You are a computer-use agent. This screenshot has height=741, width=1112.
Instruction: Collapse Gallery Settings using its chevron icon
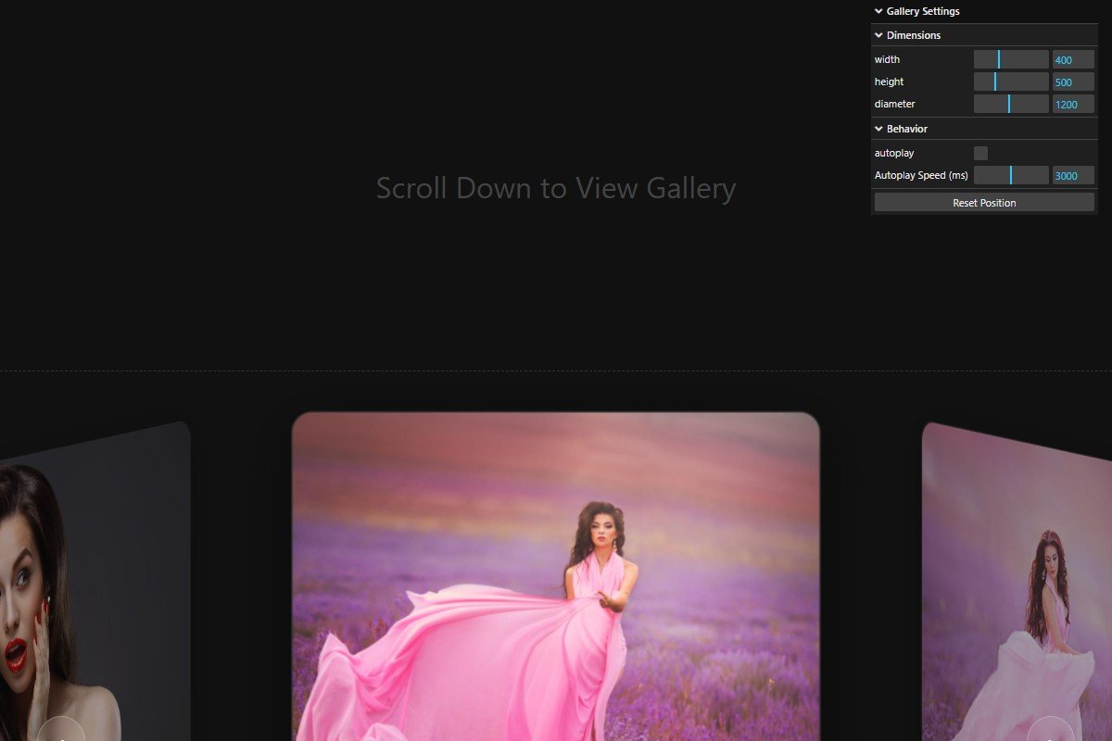pos(878,10)
